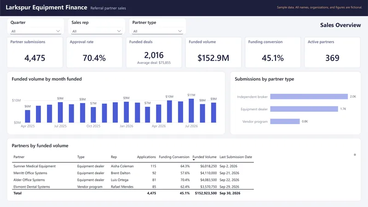The image size is (368, 207).
Task: Sort by Last Submission Date header
Action: tap(236, 157)
